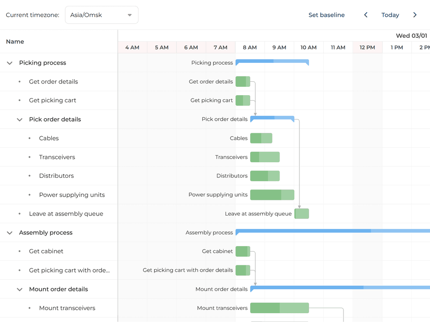Click the 8 AM time header cell
Viewport: 430px width, 322px height.
coord(250,47)
